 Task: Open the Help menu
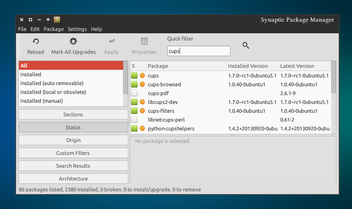97,29
